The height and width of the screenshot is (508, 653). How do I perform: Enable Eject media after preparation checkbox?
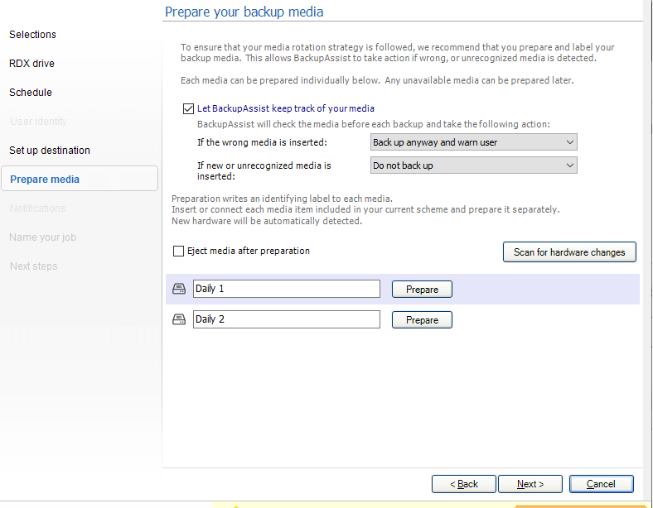[179, 251]
